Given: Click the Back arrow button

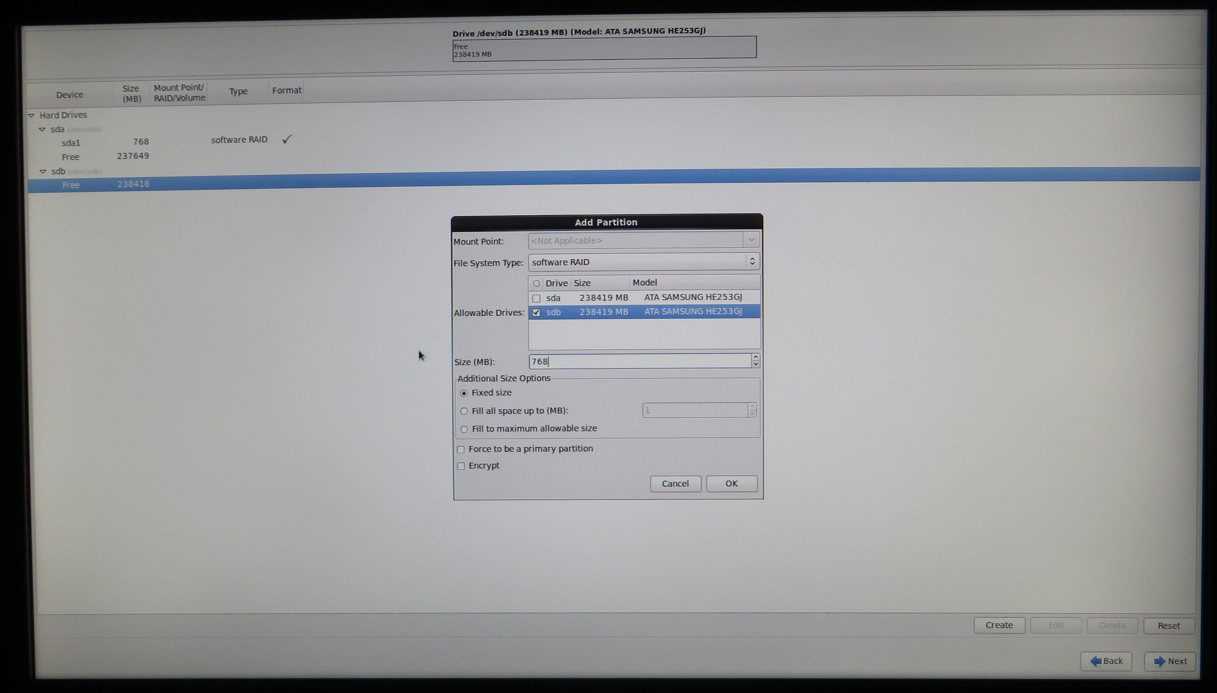Looking at the screenshot, I should click(1106, 661).
